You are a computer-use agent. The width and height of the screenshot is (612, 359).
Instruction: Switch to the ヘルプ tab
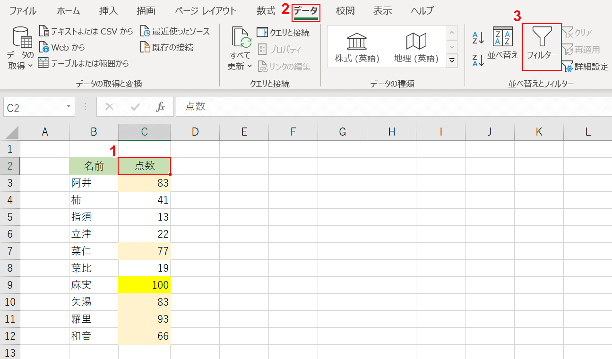(422, 10)
